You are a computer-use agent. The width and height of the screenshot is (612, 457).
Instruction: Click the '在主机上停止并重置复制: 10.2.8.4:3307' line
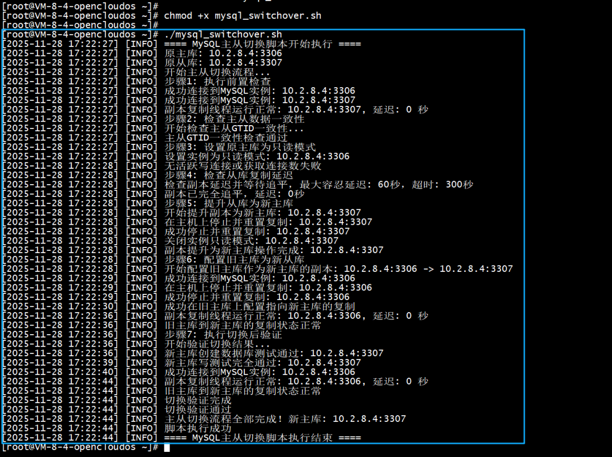point(187,222)
